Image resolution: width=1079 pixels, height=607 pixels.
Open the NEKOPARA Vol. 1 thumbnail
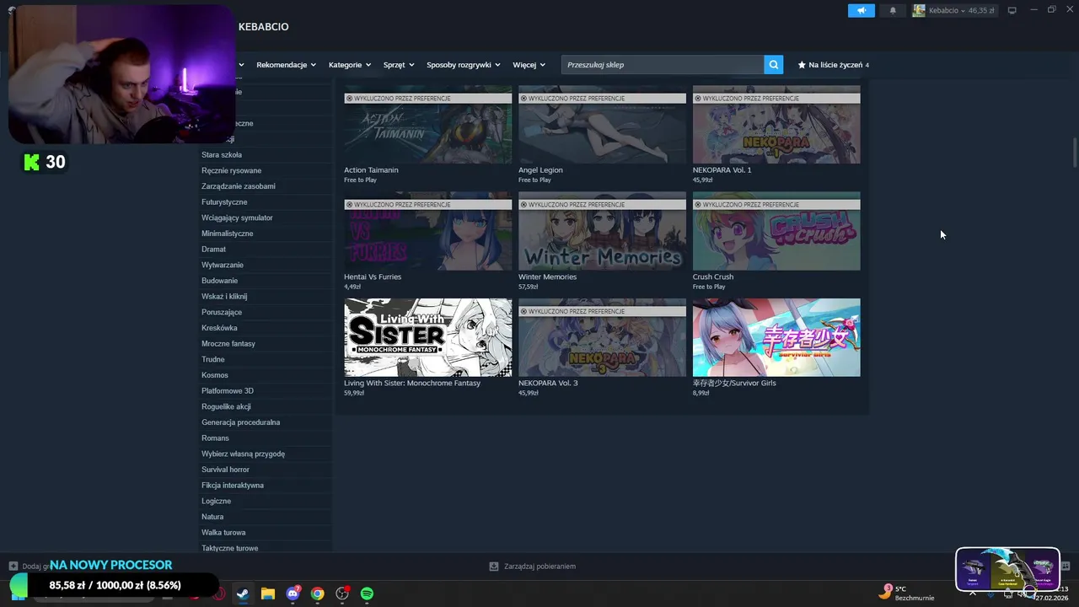tap(776, 124)
